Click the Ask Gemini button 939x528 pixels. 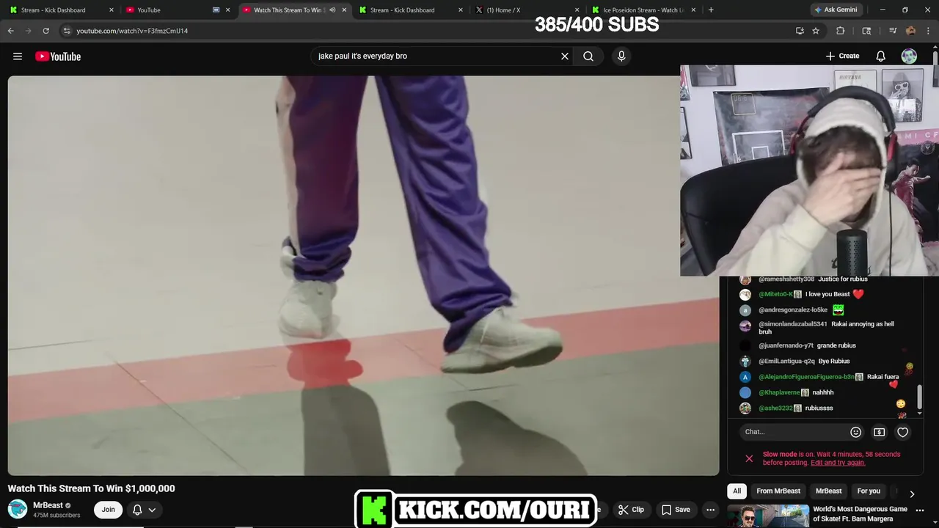point(835,10)
